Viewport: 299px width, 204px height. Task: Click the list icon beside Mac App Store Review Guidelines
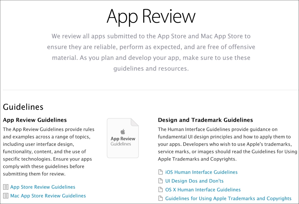pyautogui.click(x=6, y=196)
